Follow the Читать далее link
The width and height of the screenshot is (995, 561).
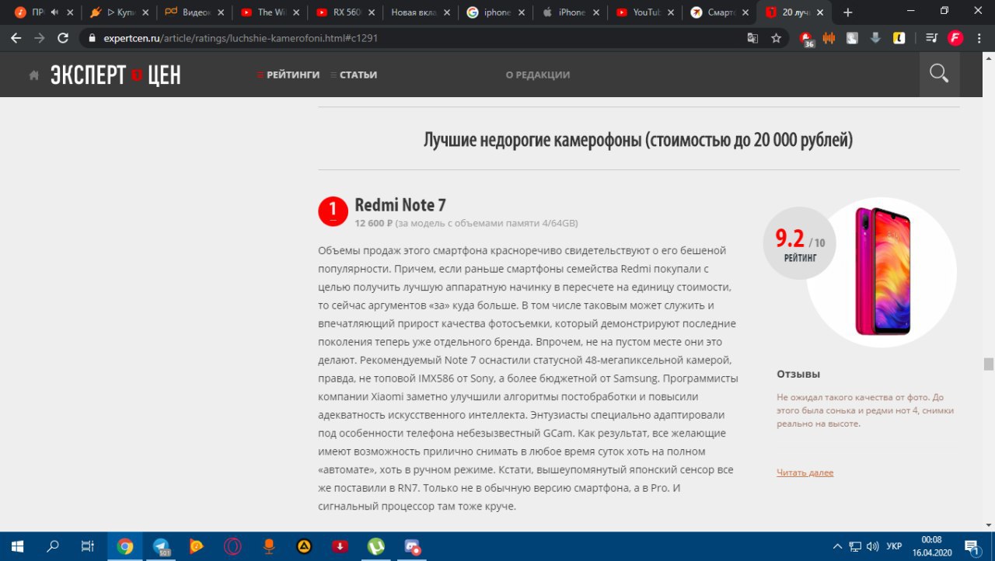[805, 472]
